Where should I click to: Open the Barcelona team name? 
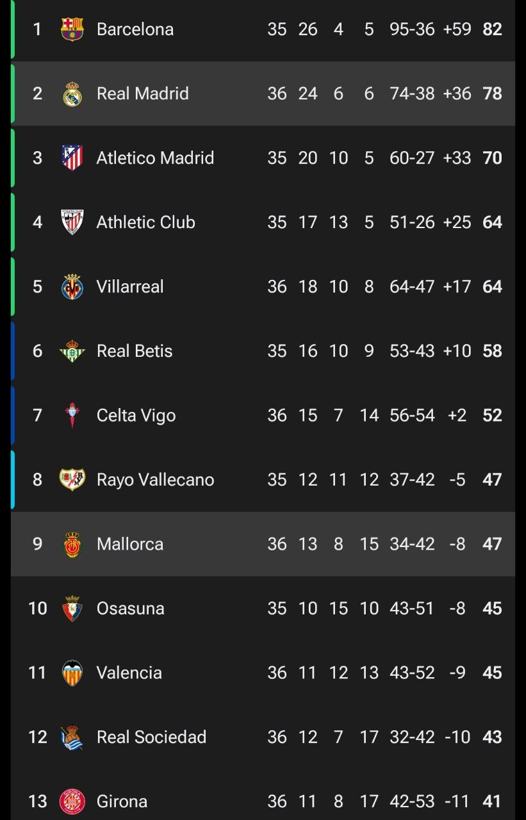[135, 29]
